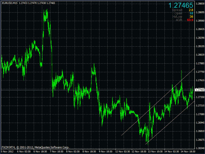Click the EURUSD,M15 chart title text

pos(10,3)
